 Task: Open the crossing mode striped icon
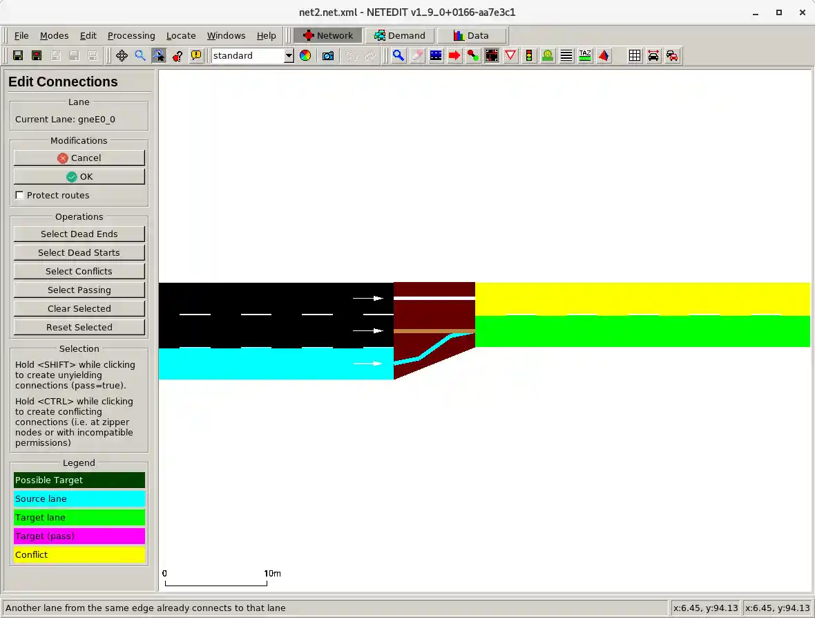click(566, 56)
